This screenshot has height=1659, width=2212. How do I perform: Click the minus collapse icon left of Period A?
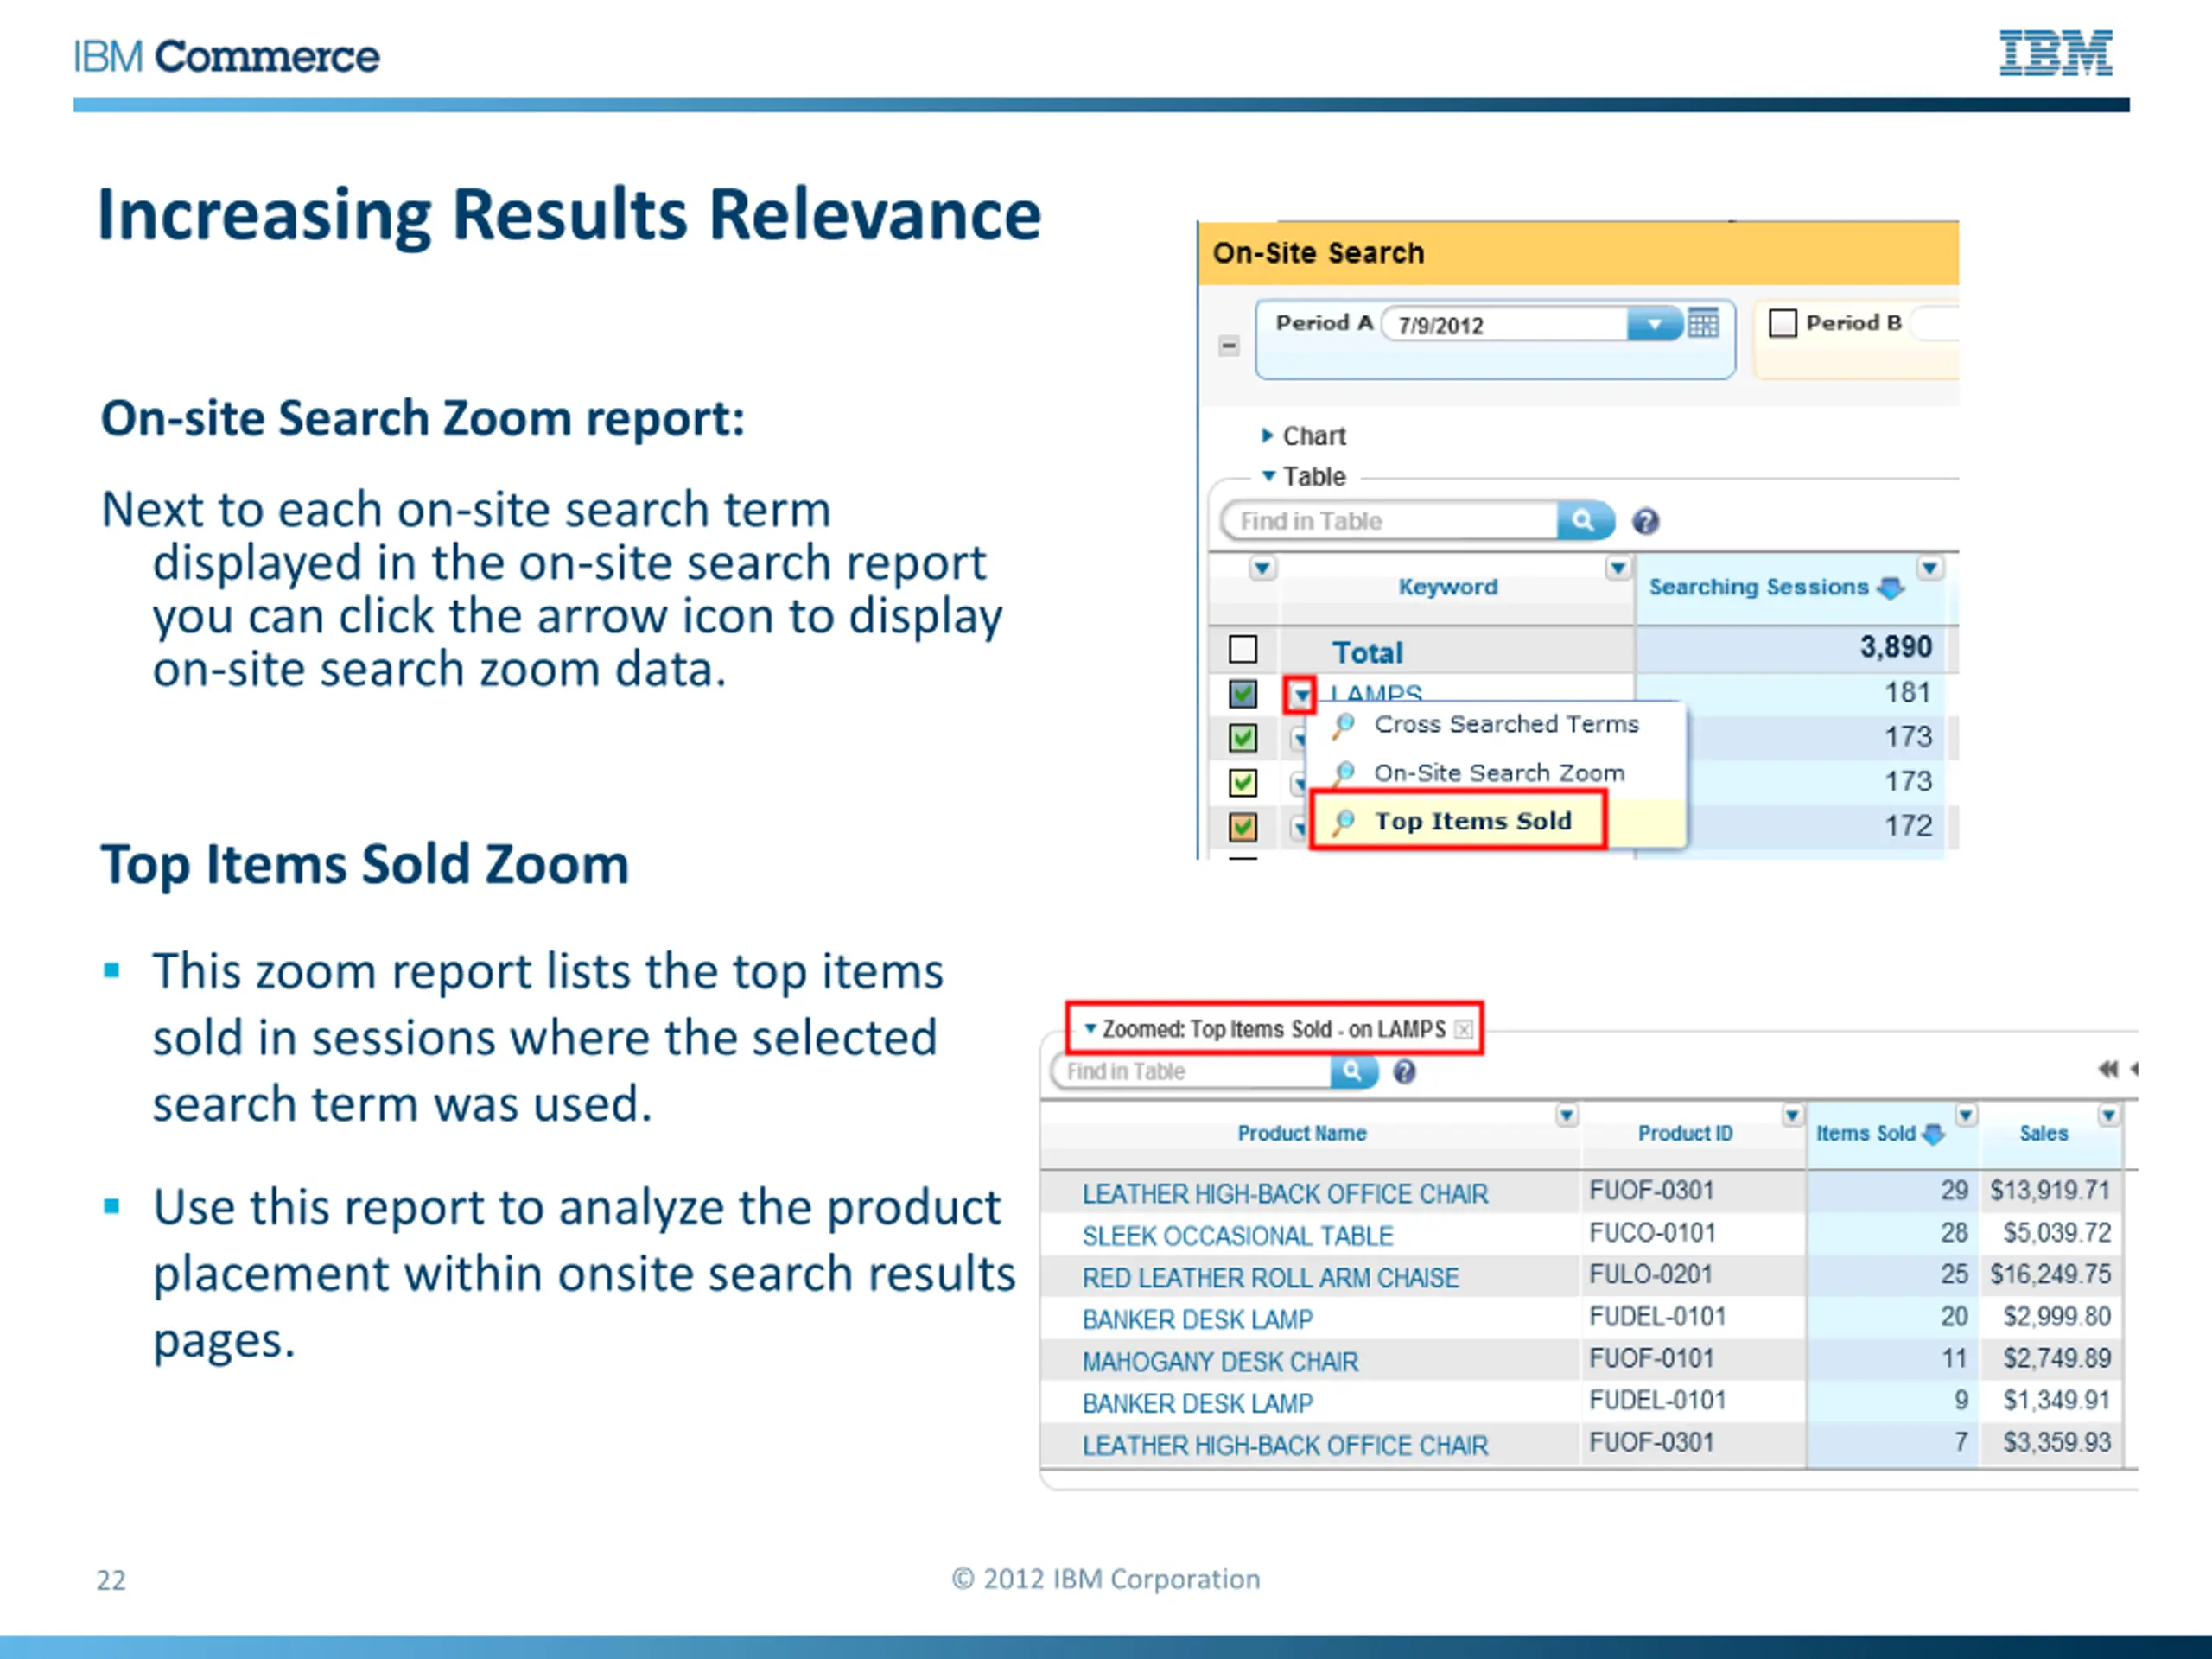click(x=1229, y=346)
